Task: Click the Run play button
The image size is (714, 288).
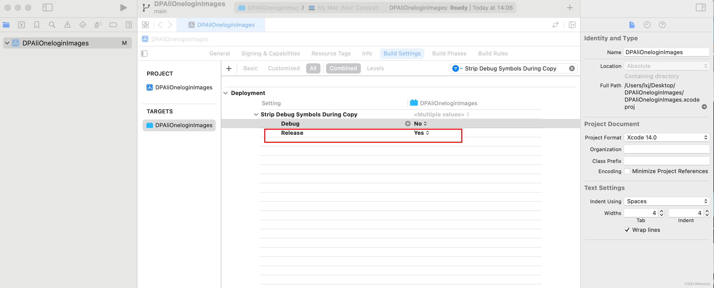Action: [123, 7]
